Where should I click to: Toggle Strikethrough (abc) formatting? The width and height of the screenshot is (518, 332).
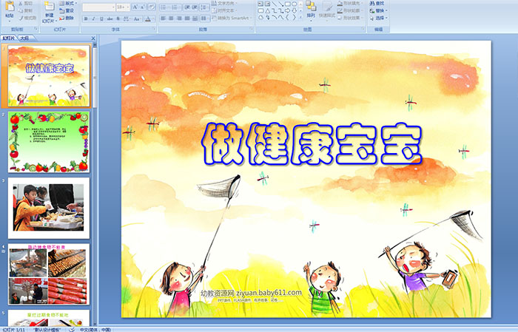pos(110,18)
